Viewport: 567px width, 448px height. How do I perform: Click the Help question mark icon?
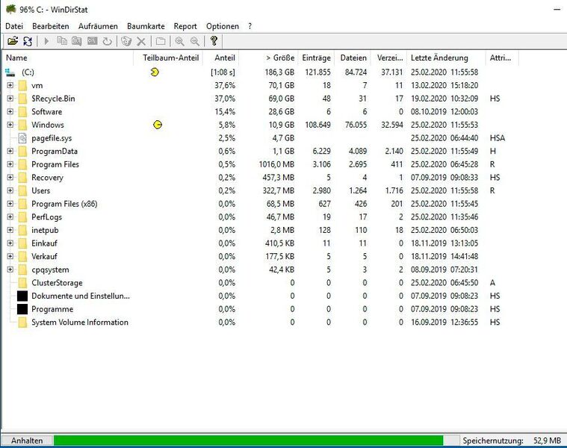(214, 41)
